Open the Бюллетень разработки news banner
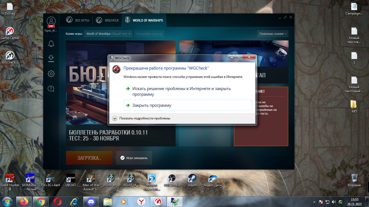Screen dimensions: 369x207 (120, 93)
